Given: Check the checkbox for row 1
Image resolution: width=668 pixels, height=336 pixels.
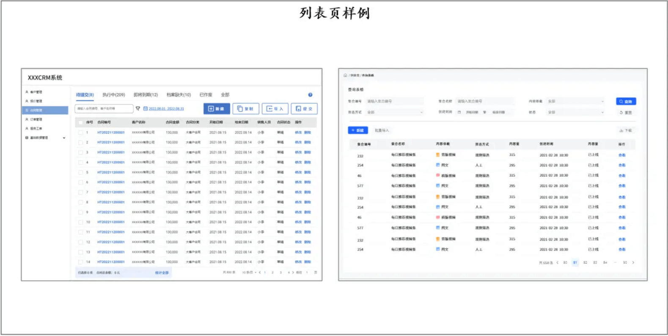Looking at the screenshot, I should 80,133.
